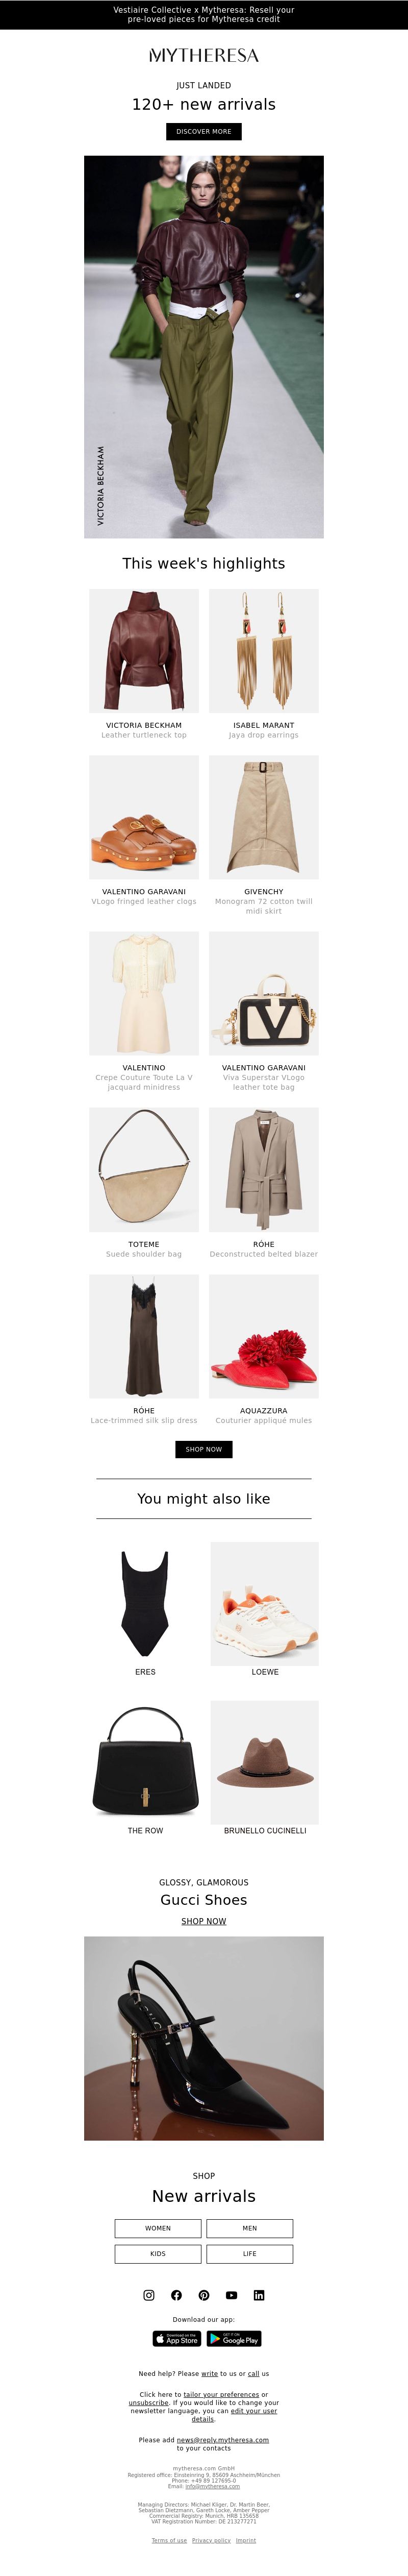Click the Discover More button

point(204,131)
